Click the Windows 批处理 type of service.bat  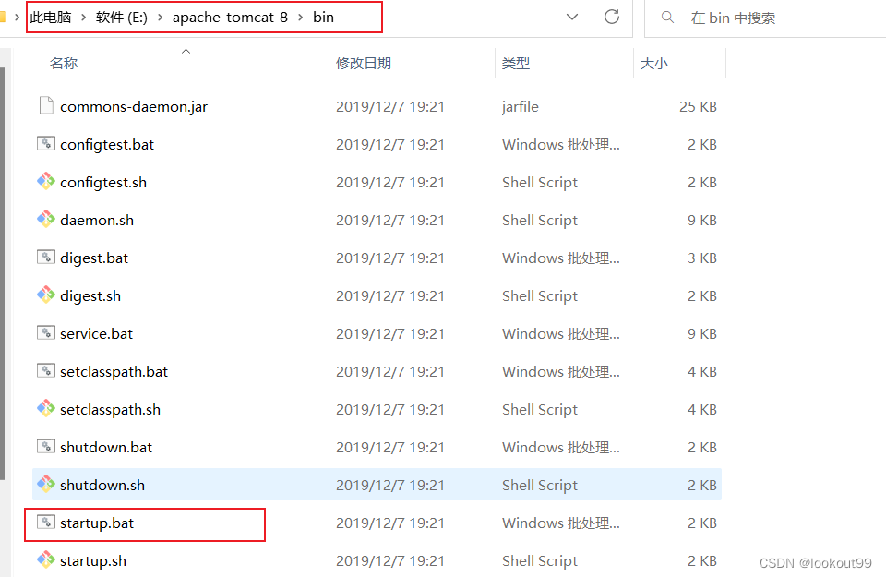560,334
